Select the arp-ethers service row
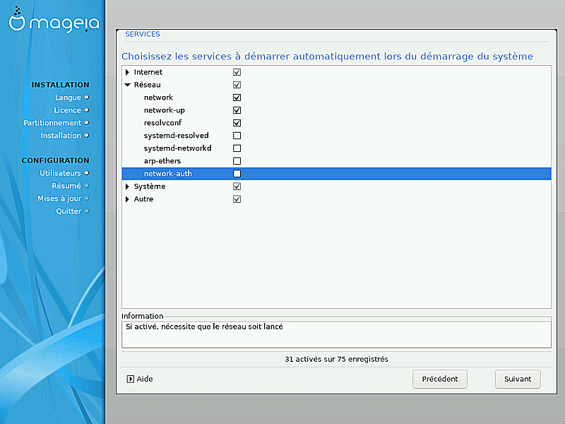This screenshot has width=565, height=424. point(336,161)
